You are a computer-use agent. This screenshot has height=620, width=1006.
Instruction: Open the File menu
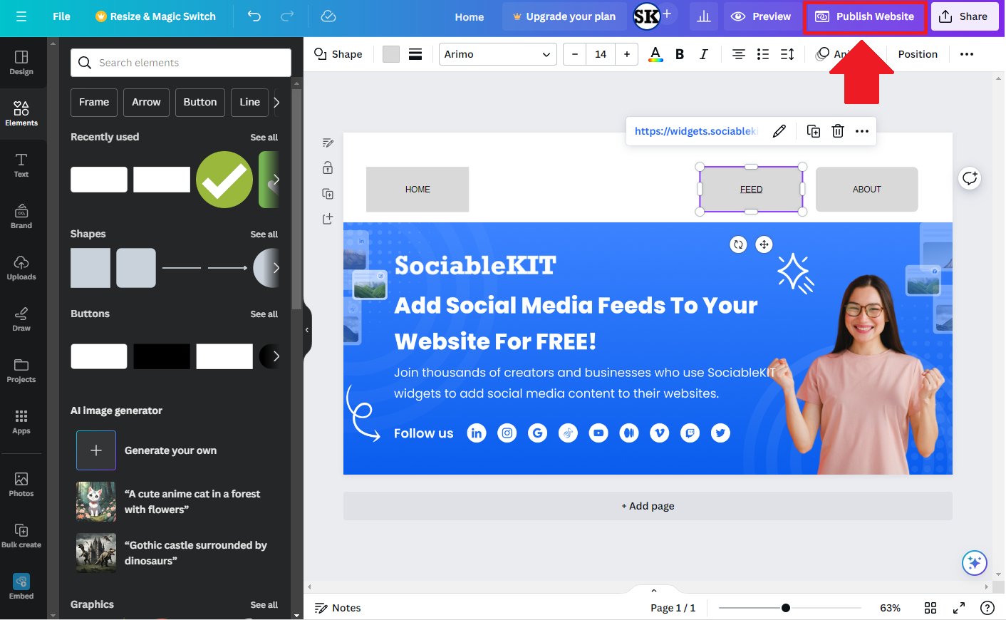coord(61,16)
